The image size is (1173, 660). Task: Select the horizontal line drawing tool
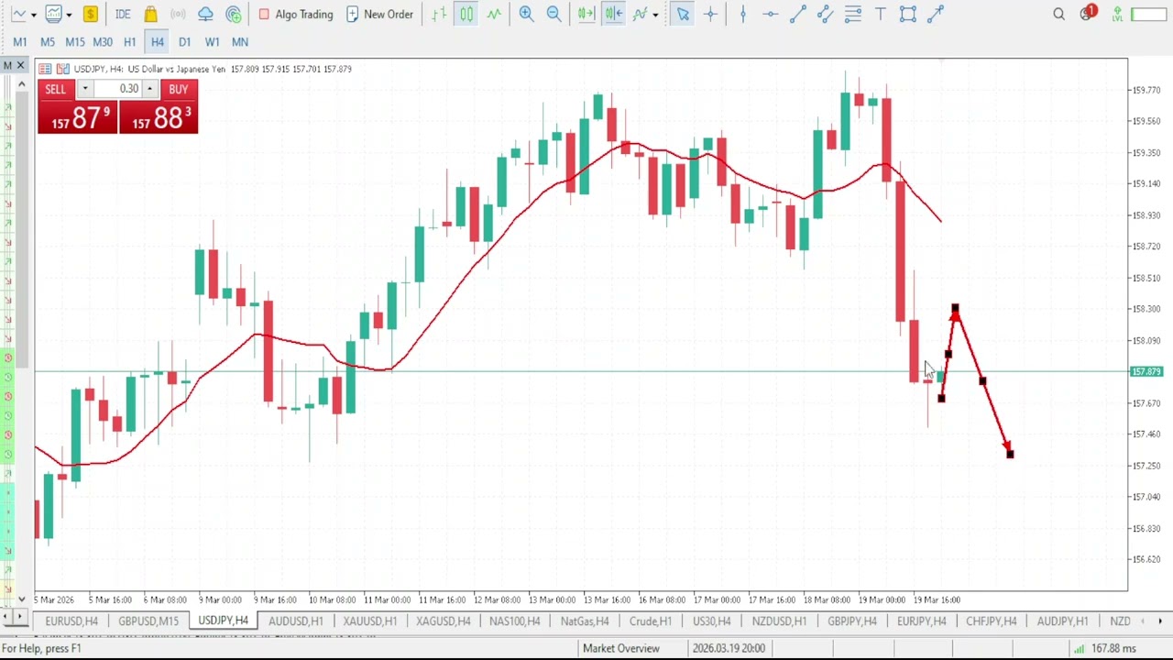click(770, 14)
